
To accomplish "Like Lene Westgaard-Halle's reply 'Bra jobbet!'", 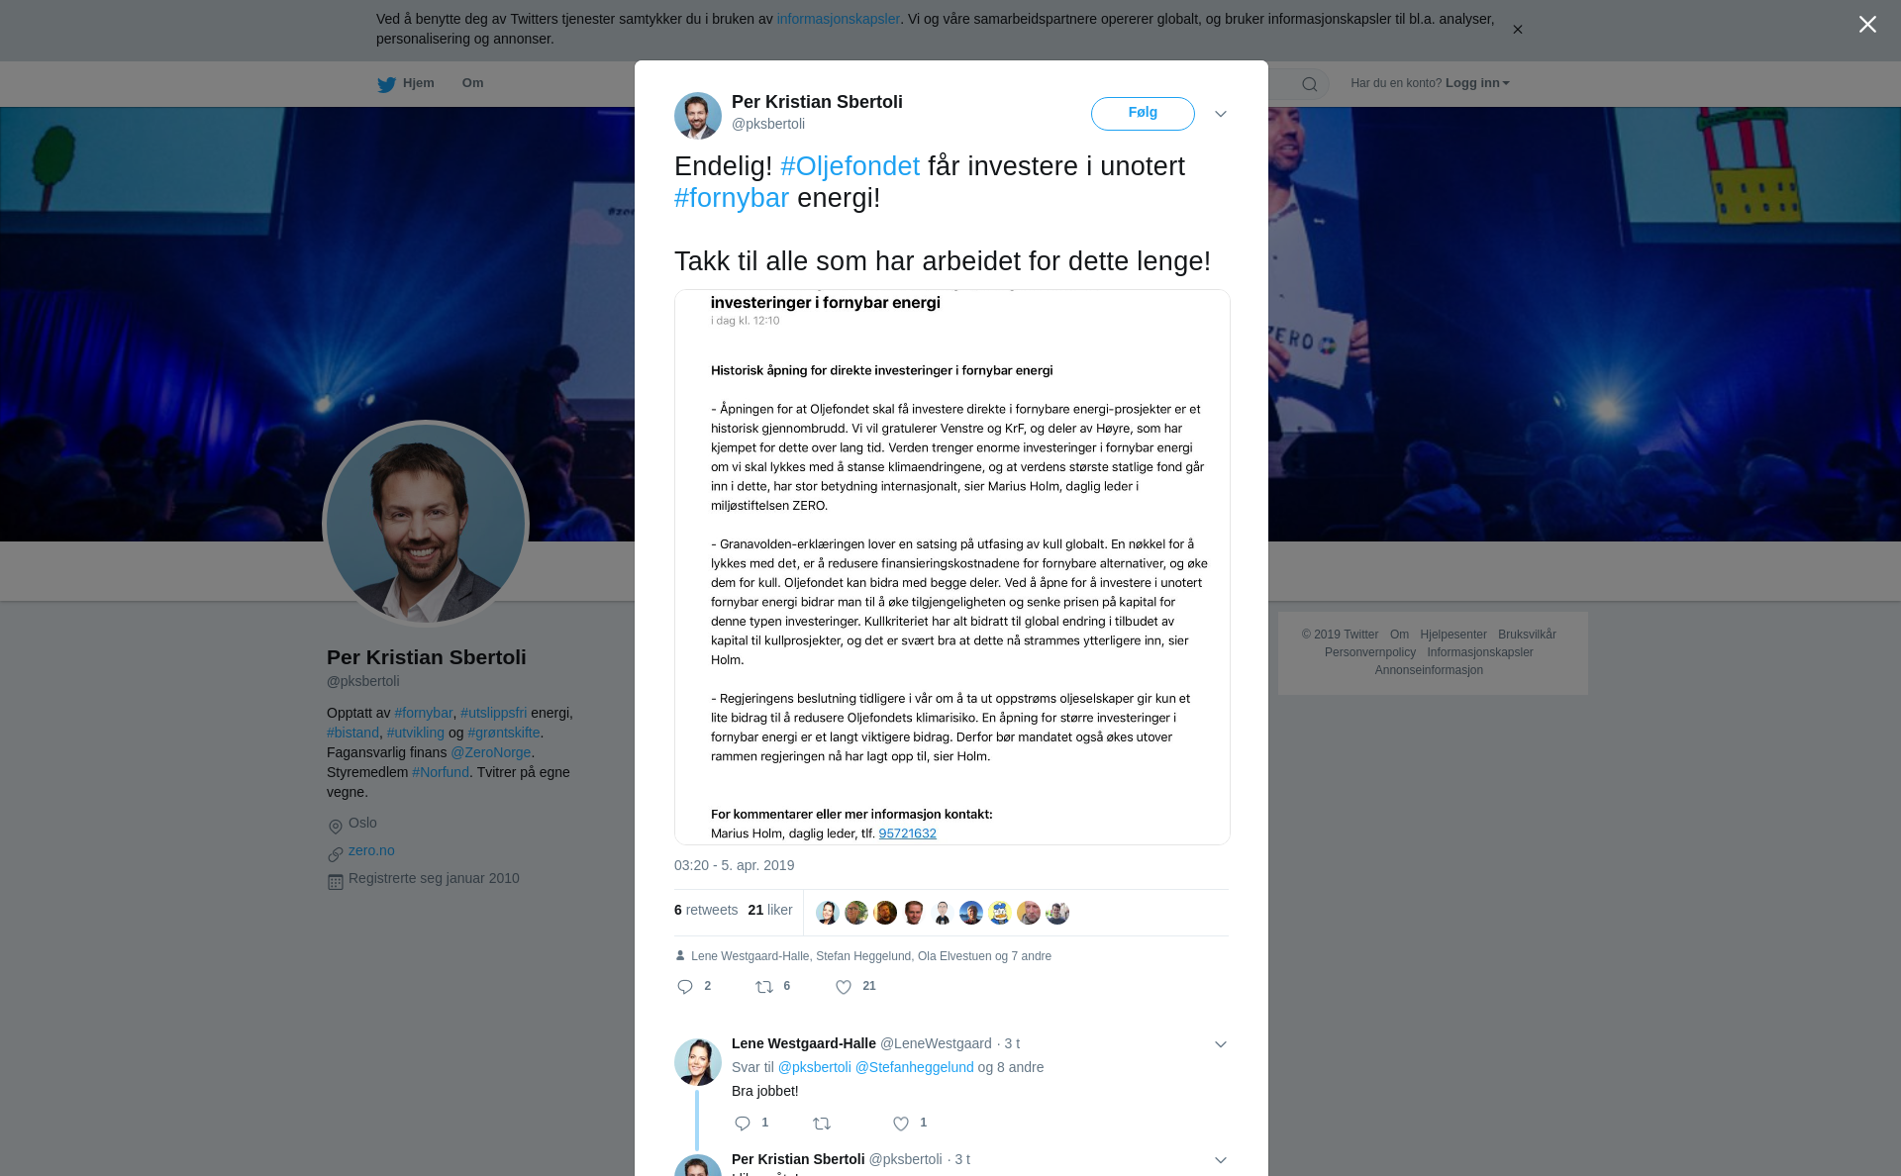I will tap(901, 1124).
